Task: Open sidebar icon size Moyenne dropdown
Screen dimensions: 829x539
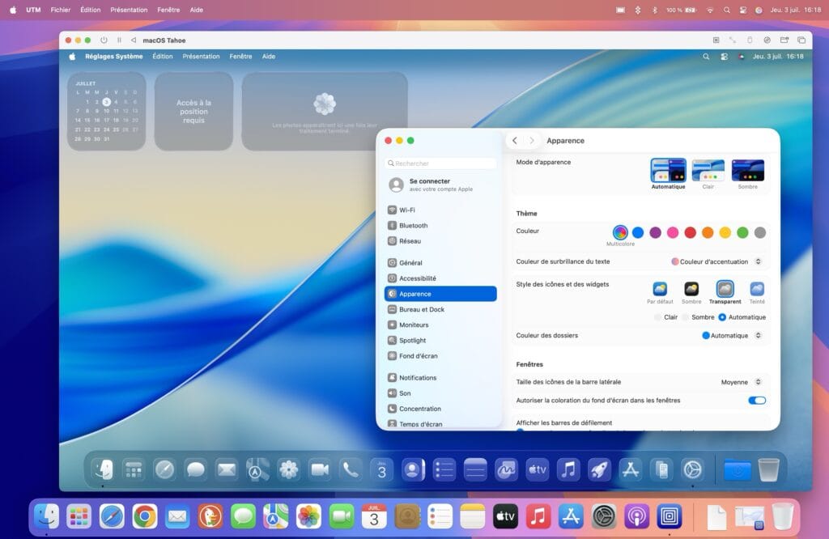Action: pyautogui.click(x=742, y=382)
